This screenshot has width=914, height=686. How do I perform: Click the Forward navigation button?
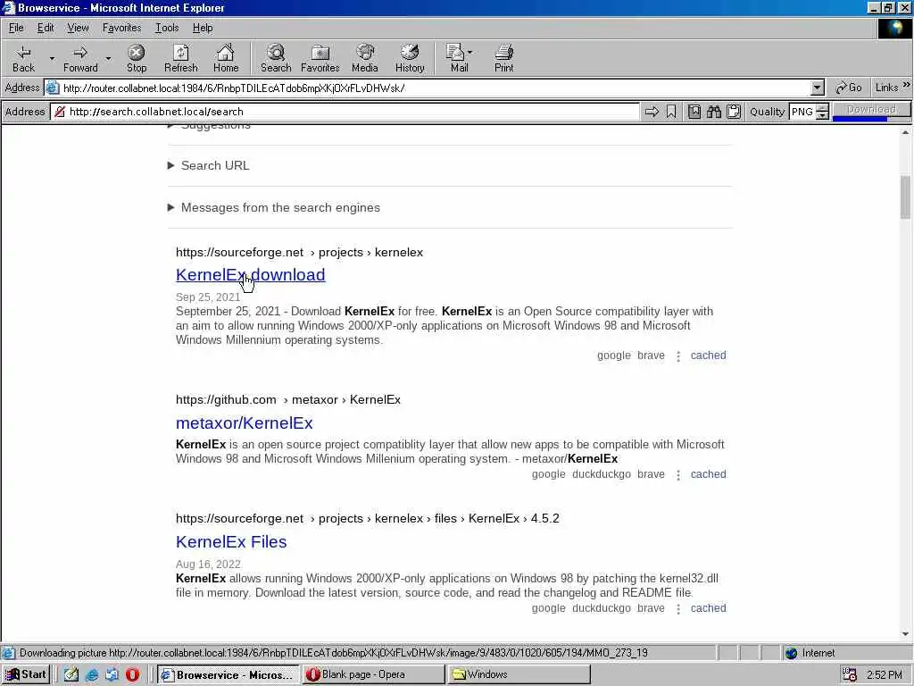pyautogui.click(x=80, y=58)
